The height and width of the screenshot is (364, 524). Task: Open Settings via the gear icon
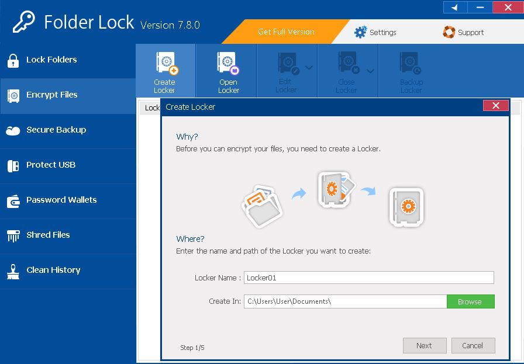coord(361,32)
